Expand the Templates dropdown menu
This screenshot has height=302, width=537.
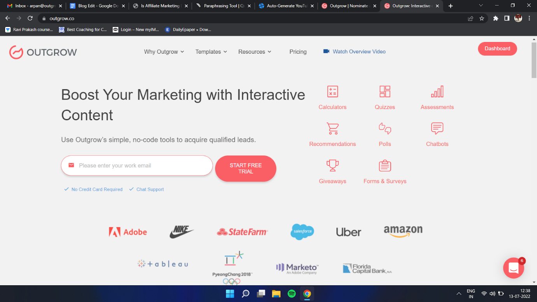(211, 52)
